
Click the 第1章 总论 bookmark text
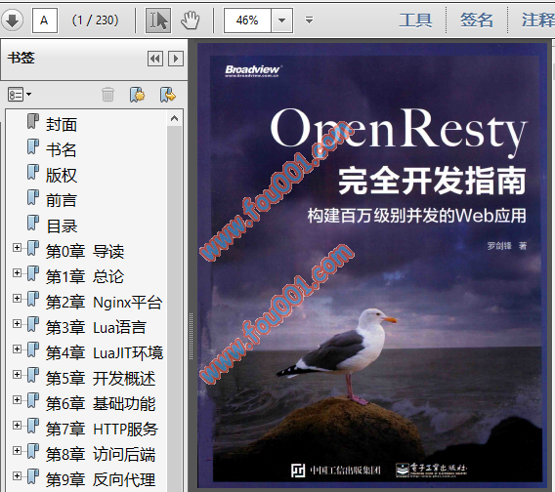[85, 276]
